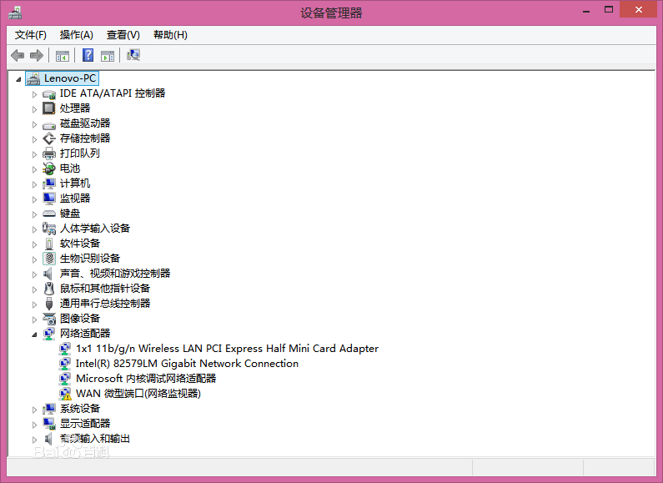Select the 网络适配器 category label
This screenshot has width=663, height=483.
tap(85, 334)
